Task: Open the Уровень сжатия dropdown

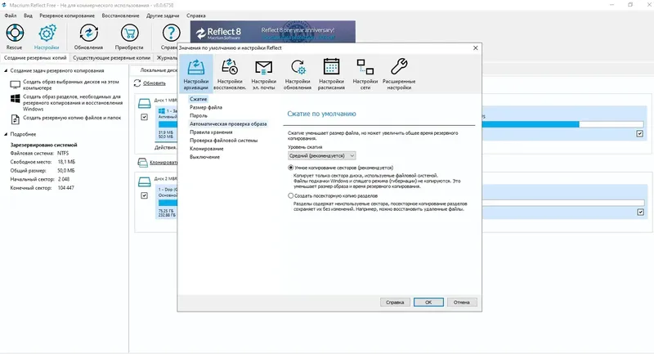Action: click(x=321, y=155)
